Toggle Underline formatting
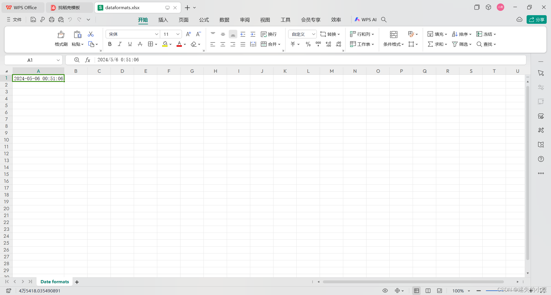Screen dimensions: 551x295 [x=130, y=44]
